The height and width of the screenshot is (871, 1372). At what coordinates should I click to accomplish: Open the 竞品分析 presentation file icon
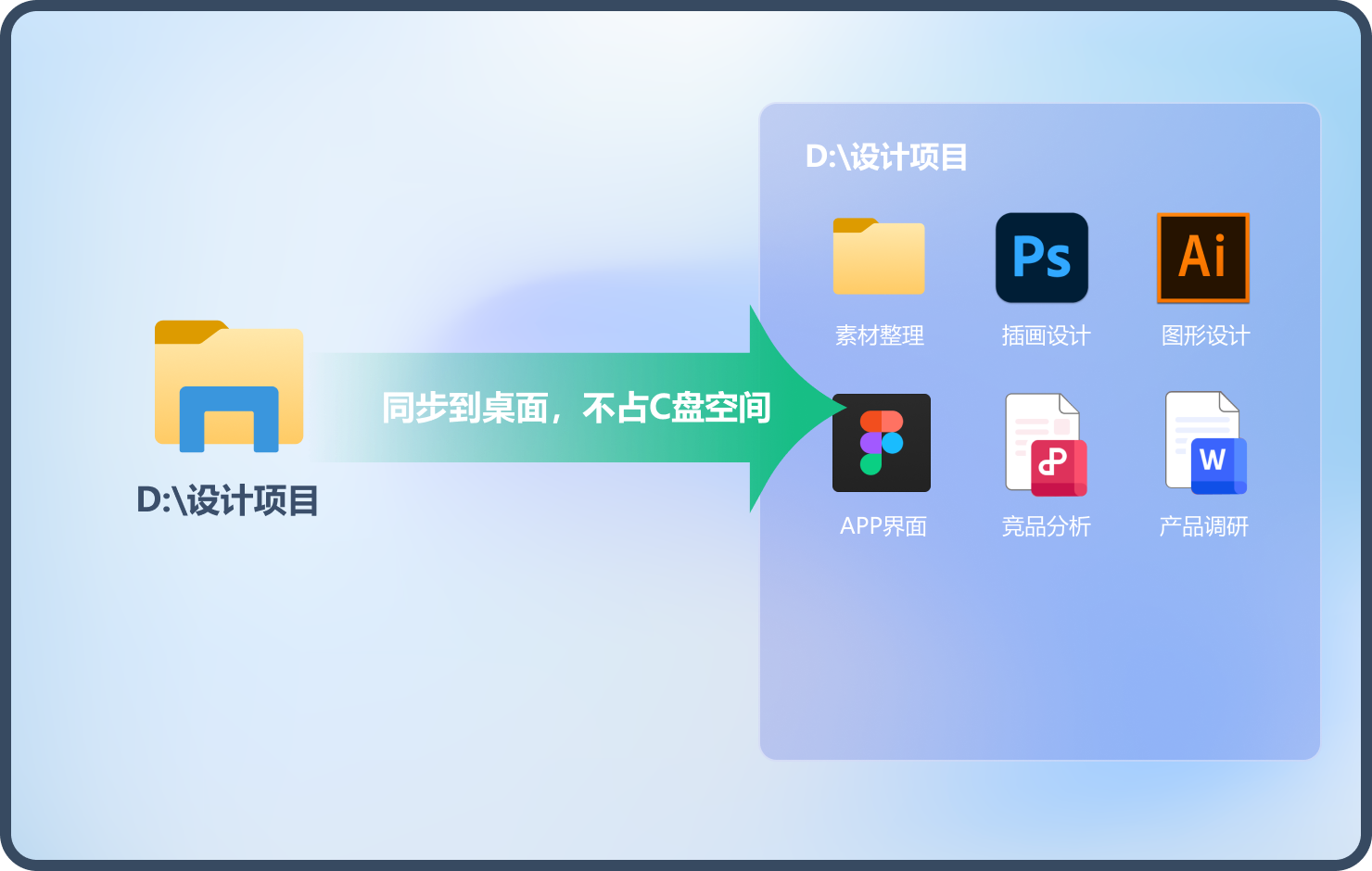[1044, 443]
